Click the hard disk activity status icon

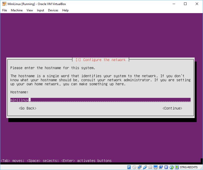click(129, 167)
